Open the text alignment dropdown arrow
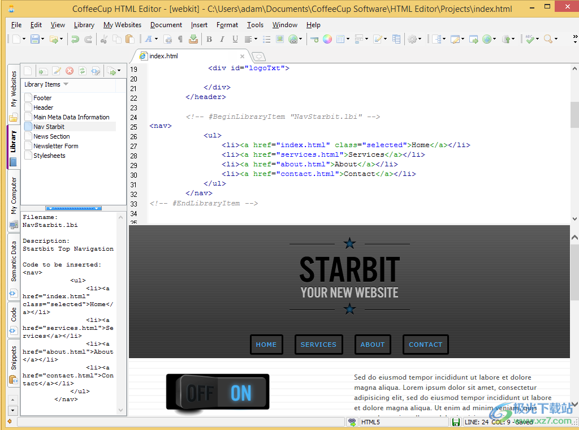This screenshot has width=579, height=430. click(256, 39)
